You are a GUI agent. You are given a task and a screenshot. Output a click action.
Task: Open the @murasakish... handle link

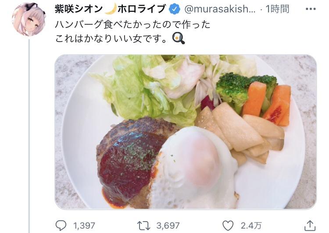click(220, 9)
